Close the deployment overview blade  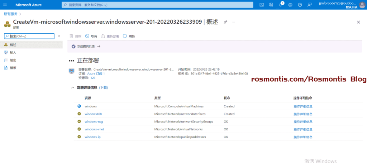tap(358, 22)
